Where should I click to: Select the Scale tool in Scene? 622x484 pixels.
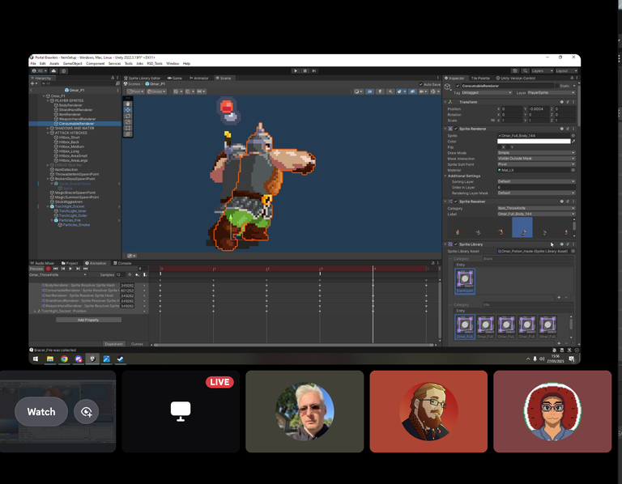coord(128,122)
